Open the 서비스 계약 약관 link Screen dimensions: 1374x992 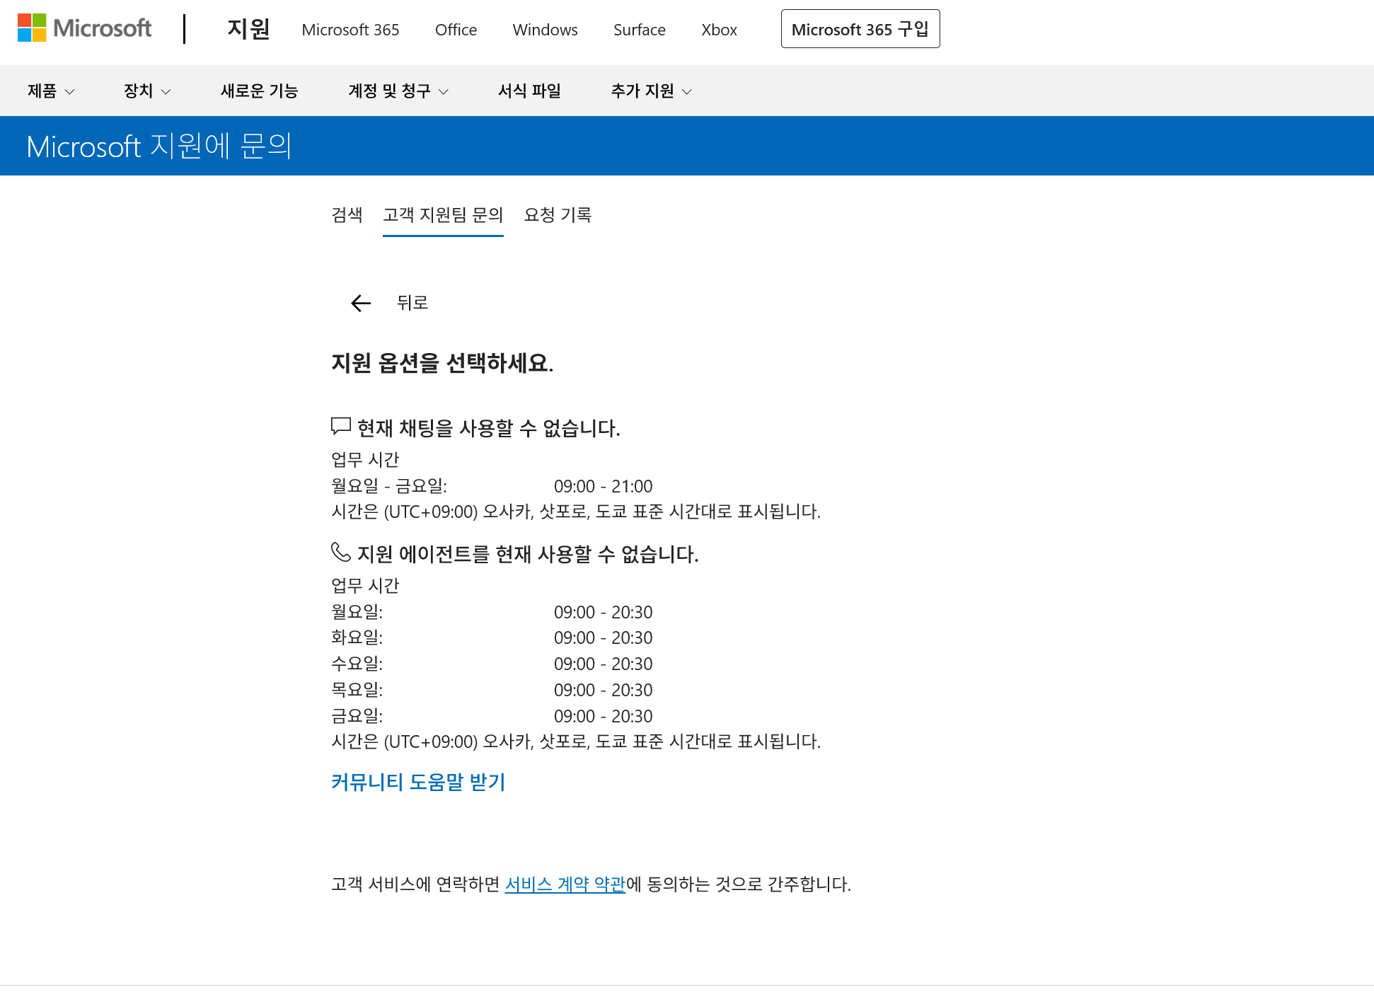(x=566, y=883)
